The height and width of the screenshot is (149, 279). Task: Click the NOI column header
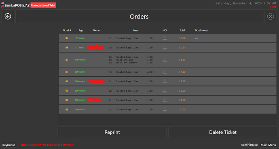[165, 30]
